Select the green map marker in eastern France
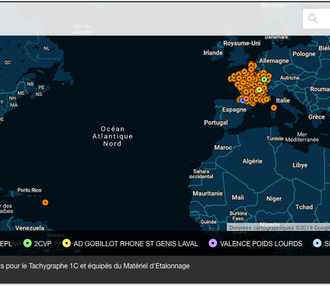The height and width of the screenshot is (287, 330). (x=264, y=80)
